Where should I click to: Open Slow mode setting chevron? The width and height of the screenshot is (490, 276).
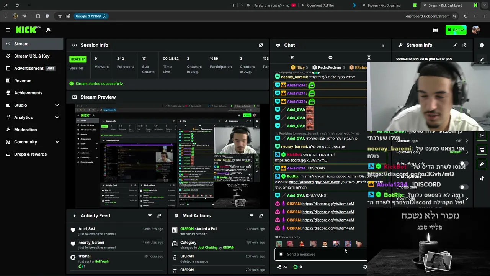[467, 198]
